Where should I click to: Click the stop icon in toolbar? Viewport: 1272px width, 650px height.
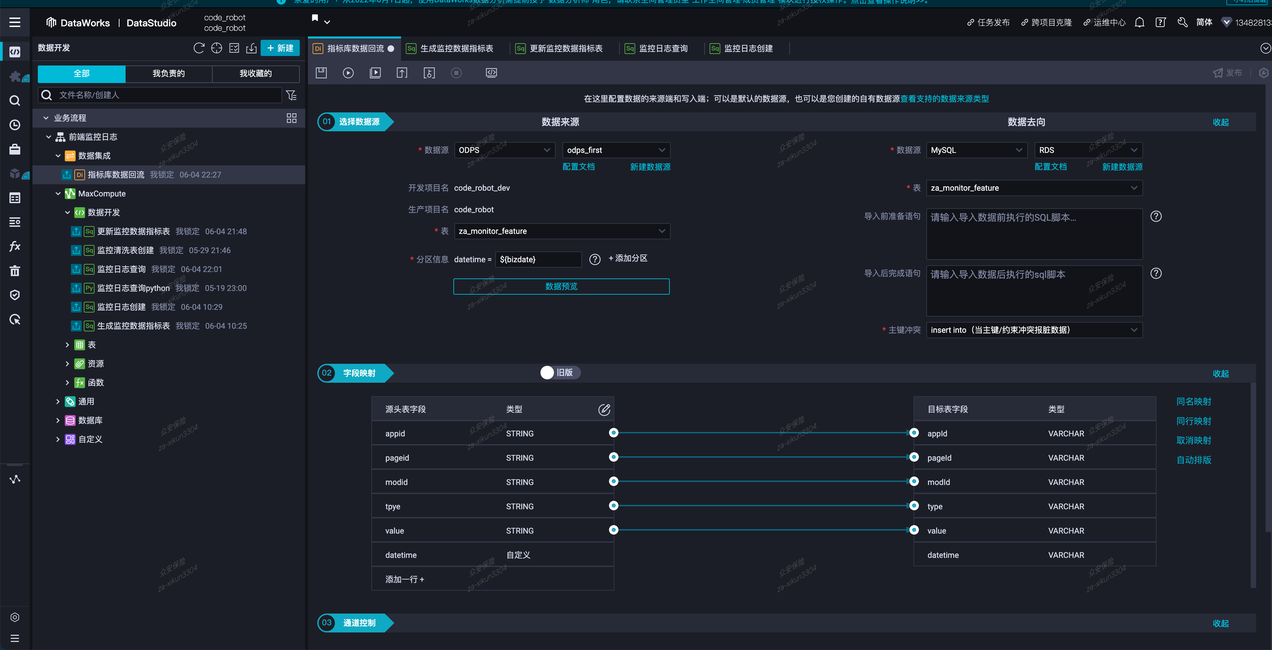coord(456,73)
